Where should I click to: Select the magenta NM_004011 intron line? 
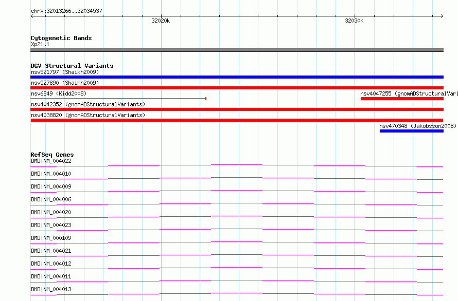(x=237, y=280)
